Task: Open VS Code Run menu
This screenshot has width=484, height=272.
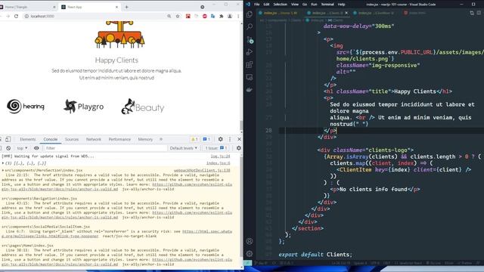Action: click(314, 5)
